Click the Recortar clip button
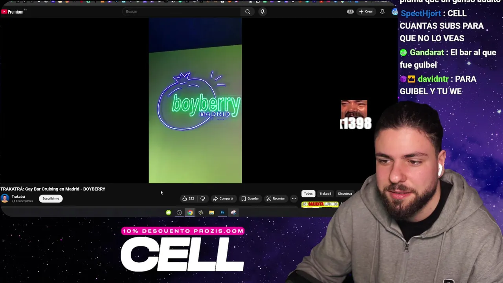 [275, 198]
